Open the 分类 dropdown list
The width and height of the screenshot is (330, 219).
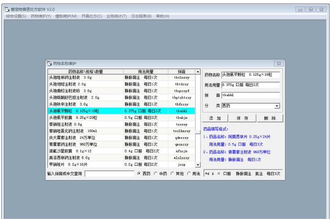pos(277,106)
